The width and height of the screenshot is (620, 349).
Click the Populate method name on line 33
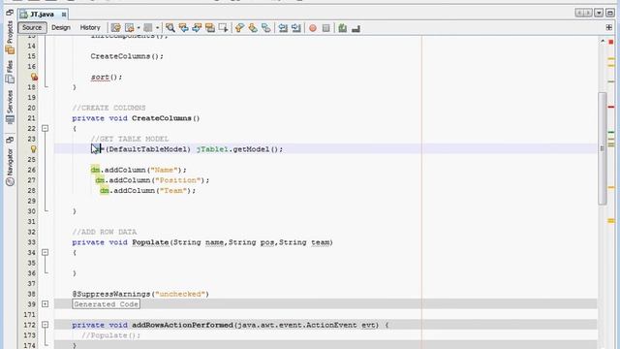150,242
